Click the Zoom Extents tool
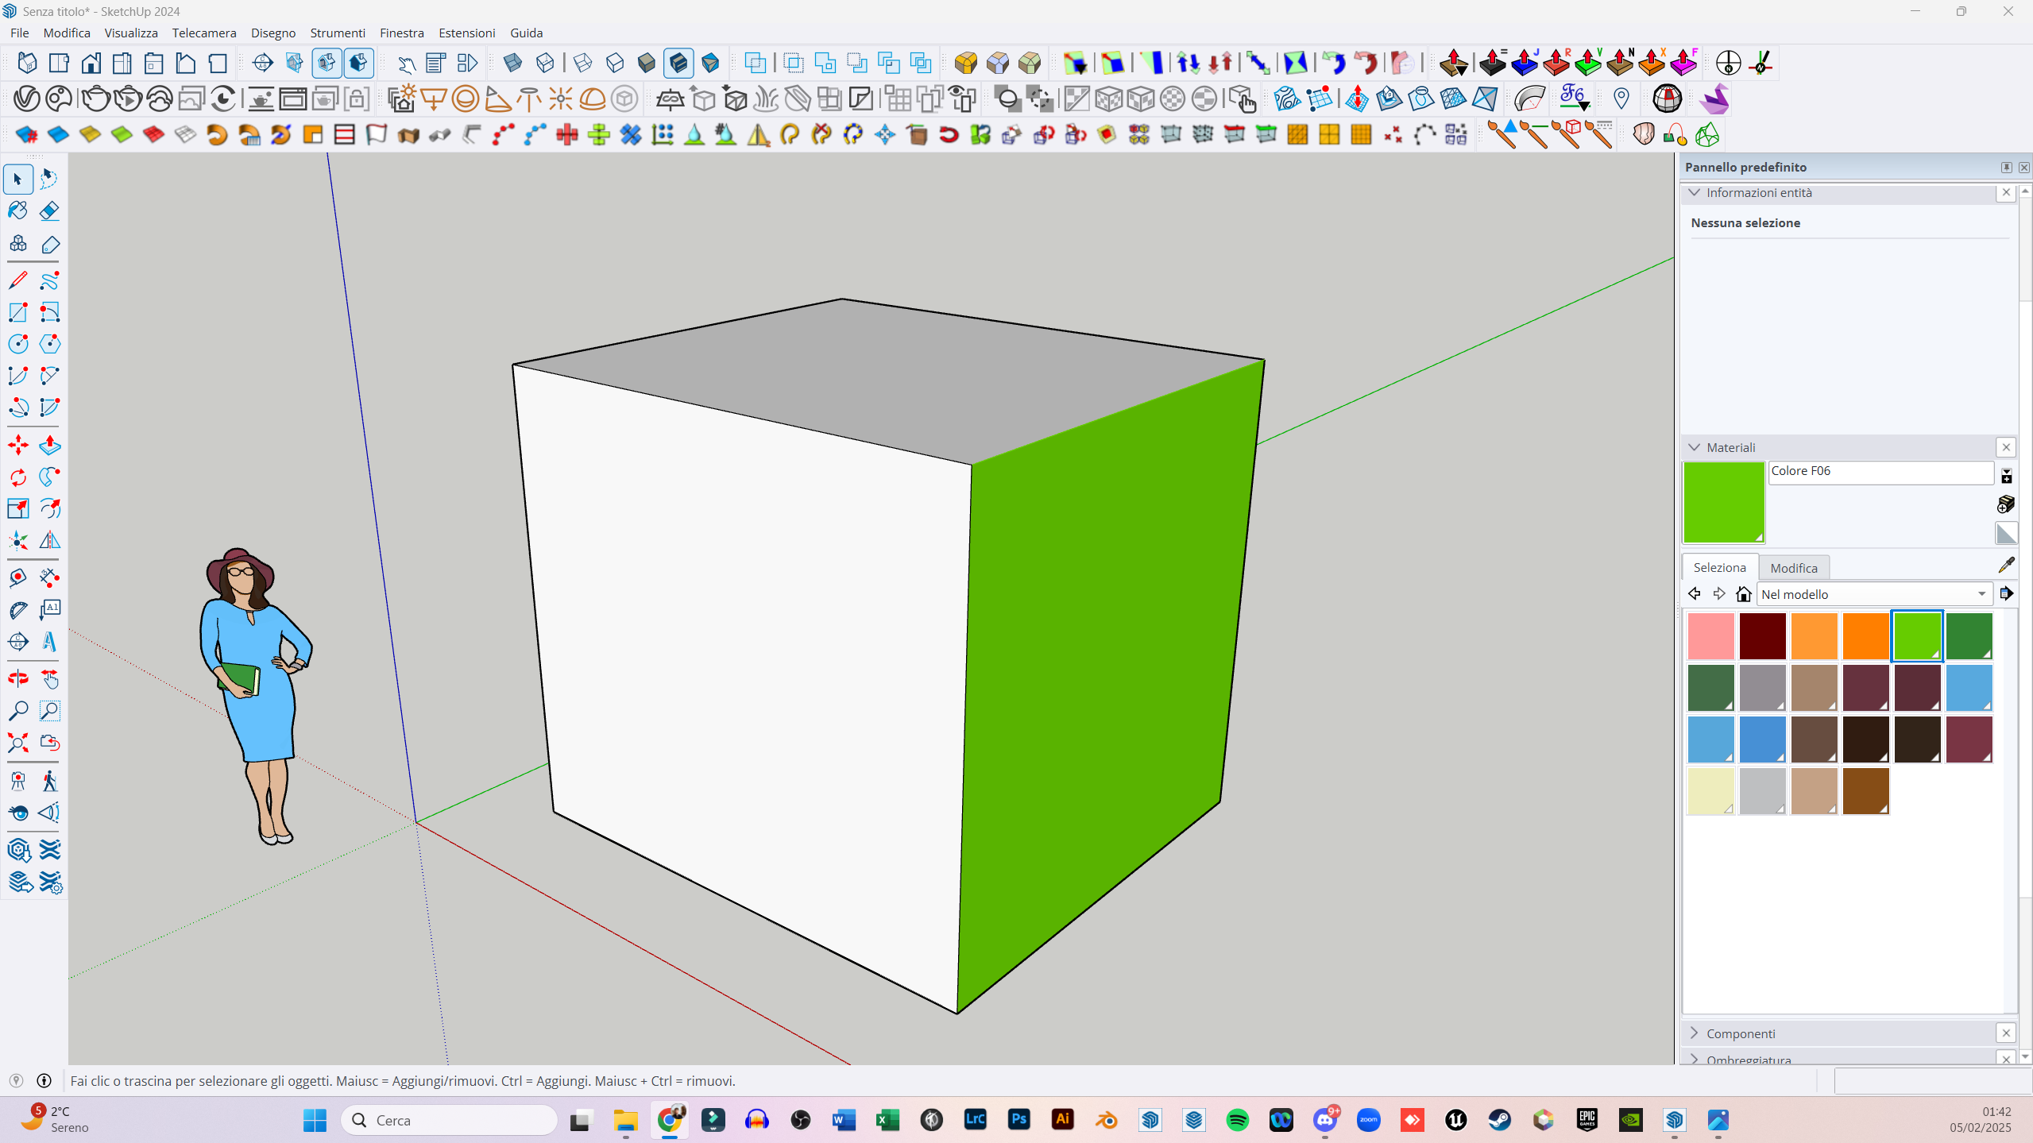The height and width of the screenshot is (1143, 2033). (x=17, y=743)
